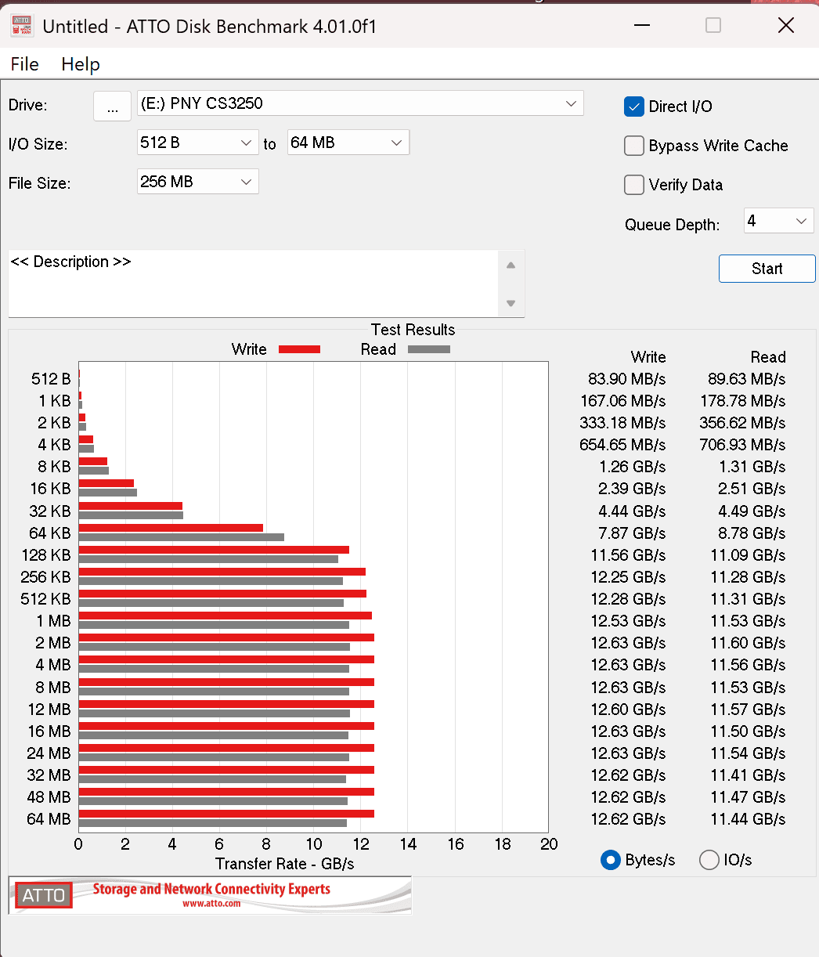The width and height of the screenshot is (819, 957).
Task: Click the ATTO app icon in title bar
Action: coord(21,26)
